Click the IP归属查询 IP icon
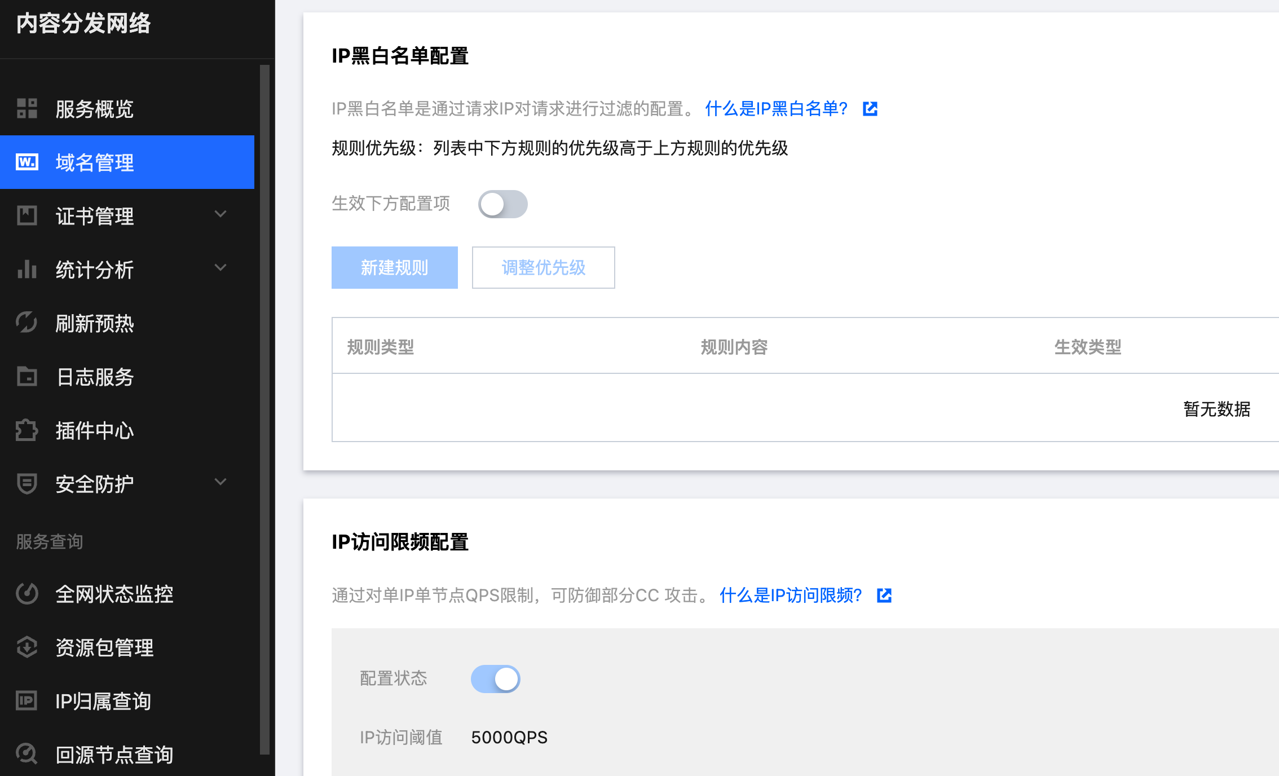The height and width of the screenshot is (776, 1279). (27, 700)
